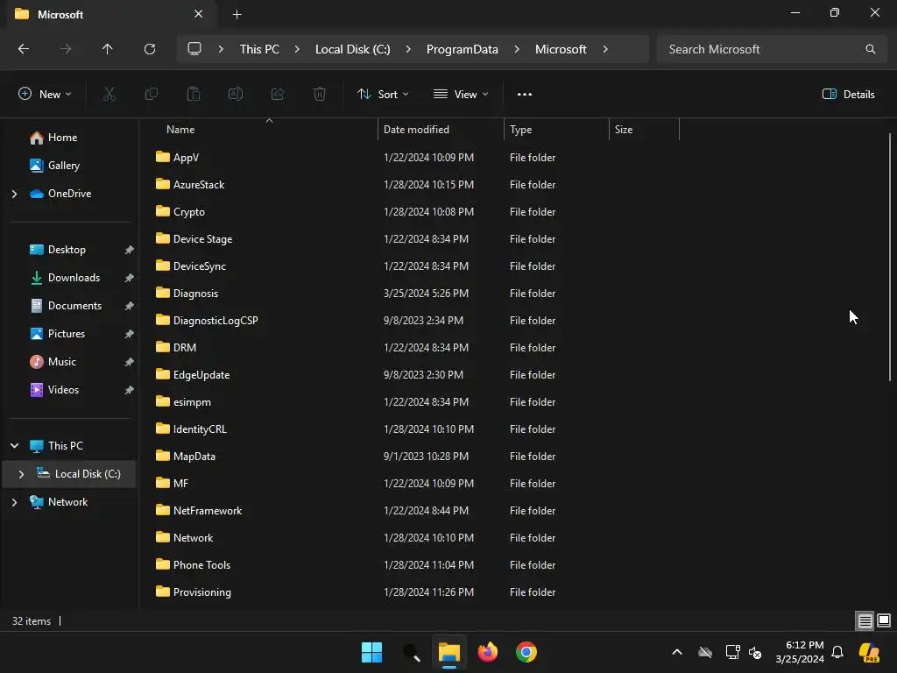Open the New dropdown menu
Image resolution: width=897 pixels, height=673 pixels.
pyautogui.click(x=46, y=95)
